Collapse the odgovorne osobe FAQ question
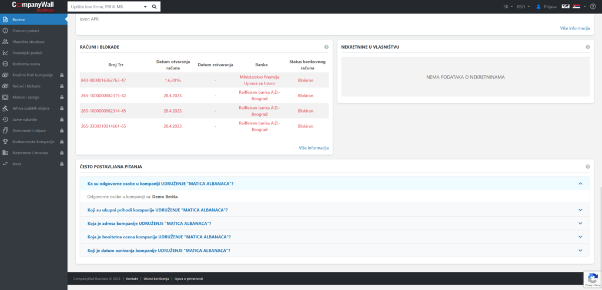602x290 pixels. [x=580, y=184]
